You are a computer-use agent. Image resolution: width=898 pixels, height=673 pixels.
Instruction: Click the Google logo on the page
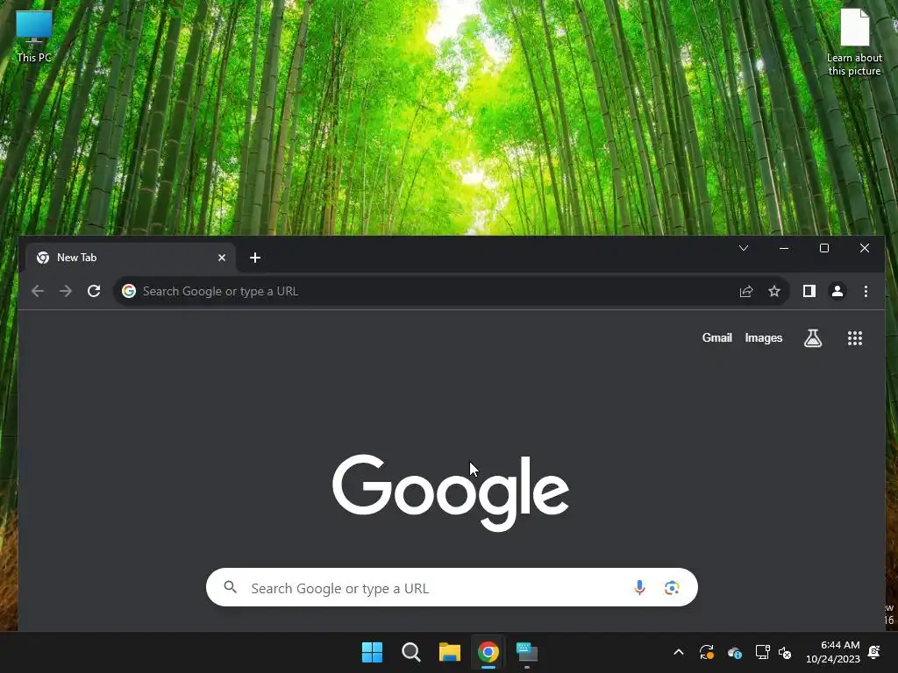tap(451, 492)
